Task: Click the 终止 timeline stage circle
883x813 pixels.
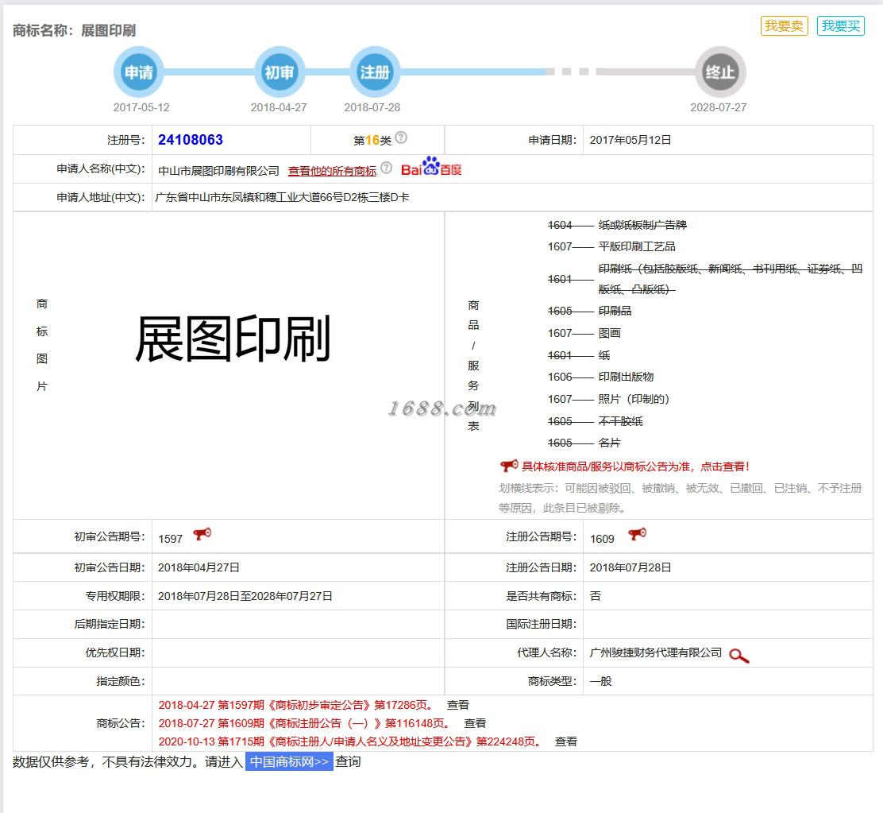Action: click(720, 72)
